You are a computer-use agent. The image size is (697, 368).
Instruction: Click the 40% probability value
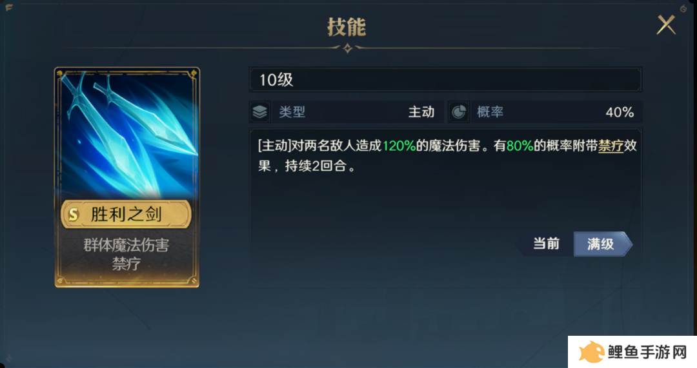click(x=620, y=112)
